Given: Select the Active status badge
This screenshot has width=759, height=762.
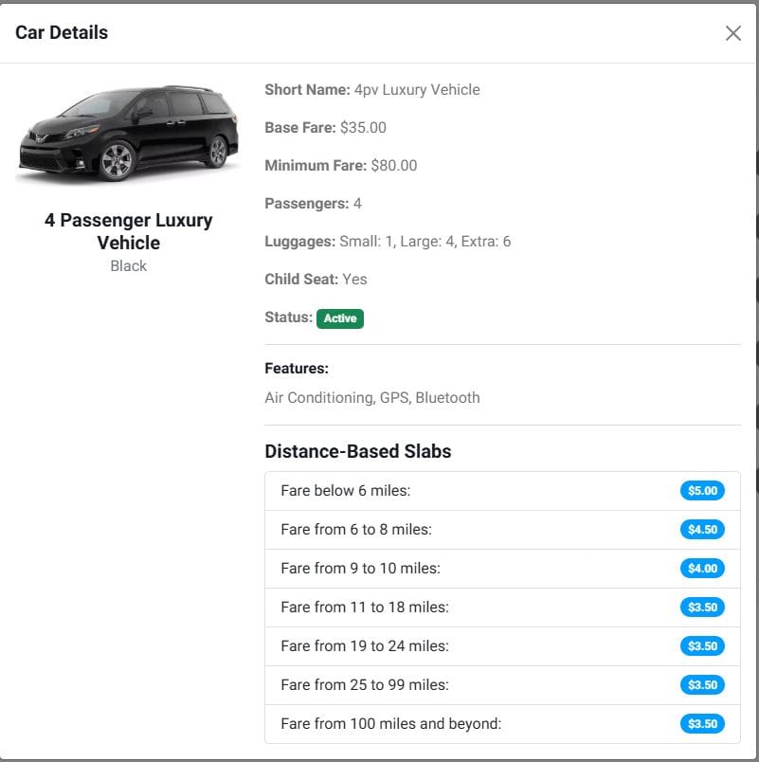Looking at the screenshot, I should pos(340,318).
